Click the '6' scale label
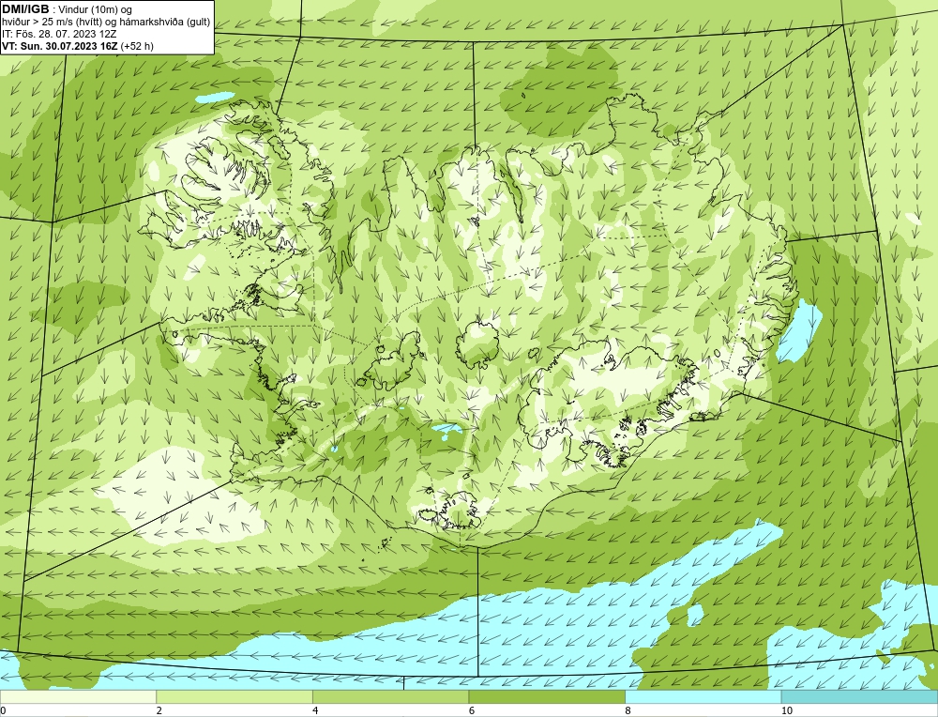 472,710
